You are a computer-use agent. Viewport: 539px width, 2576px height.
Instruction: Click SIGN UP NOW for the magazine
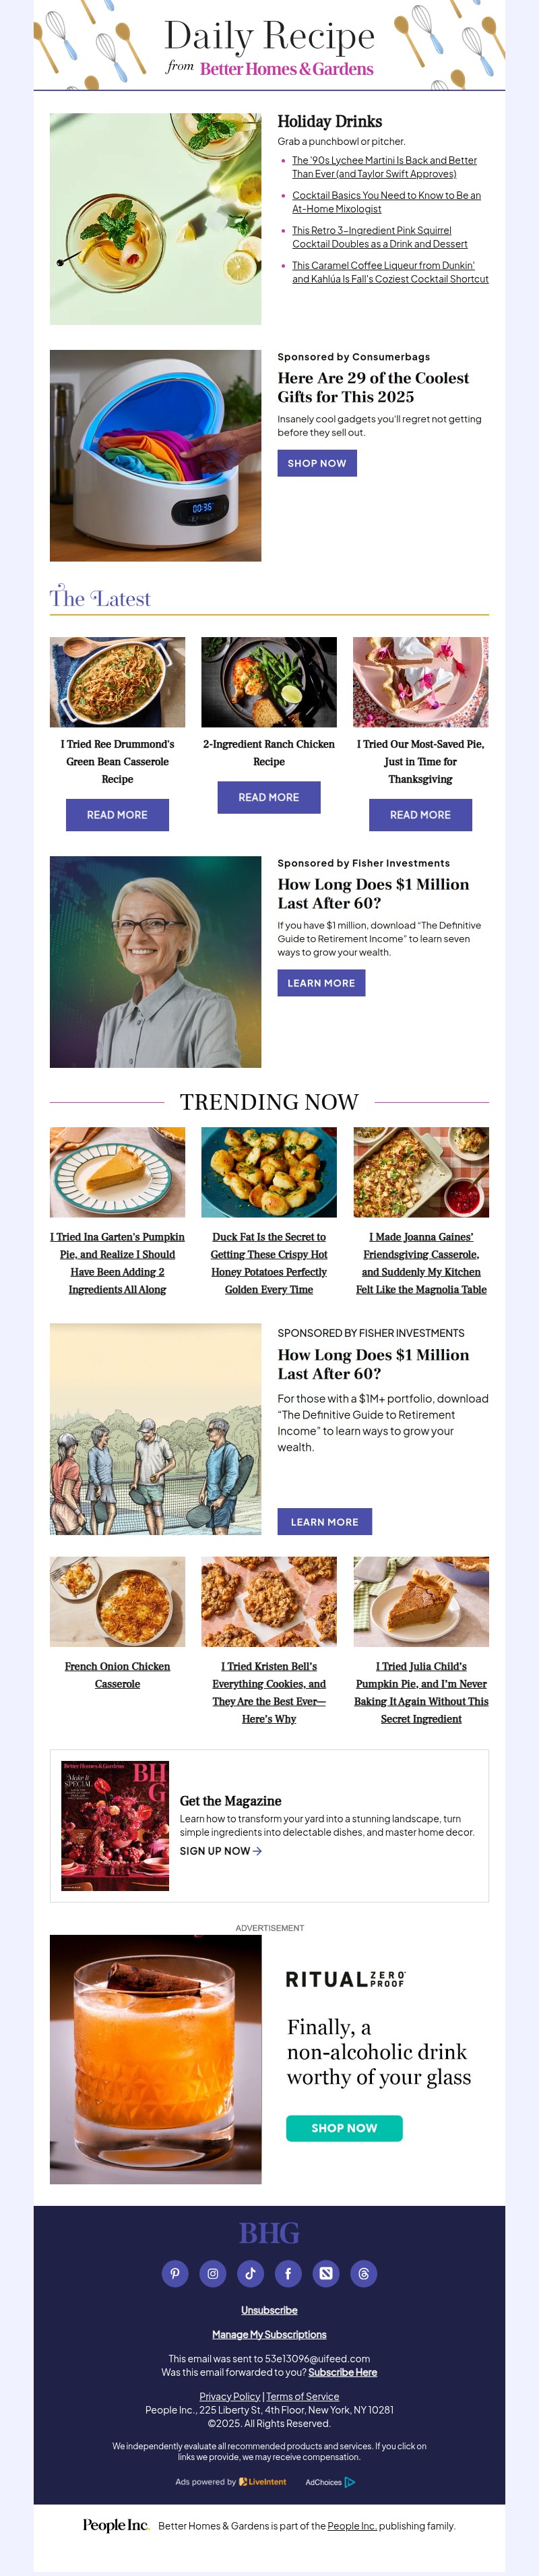[x=221, y=1851]
